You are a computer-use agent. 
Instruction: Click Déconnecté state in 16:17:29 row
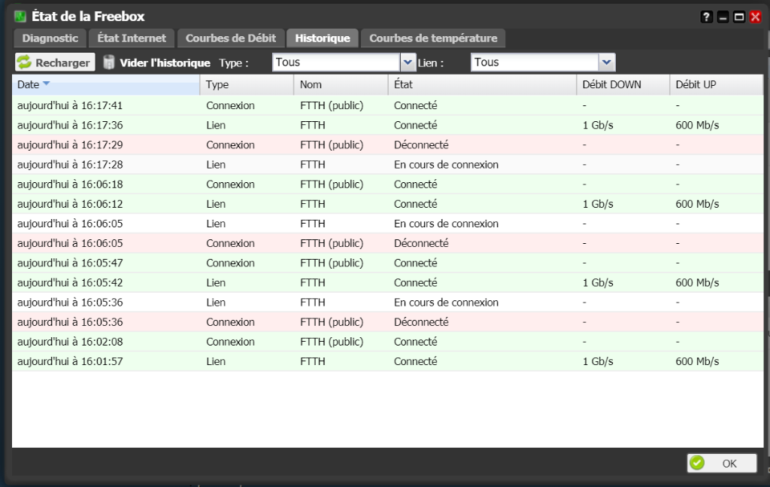pyautogui.click(x=421, y=145)
